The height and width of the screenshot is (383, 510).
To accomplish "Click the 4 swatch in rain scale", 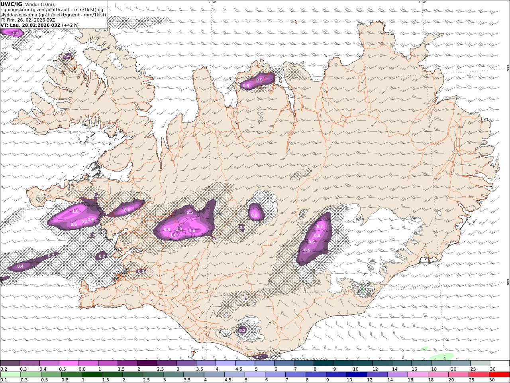I will click(x=214, y=374).
